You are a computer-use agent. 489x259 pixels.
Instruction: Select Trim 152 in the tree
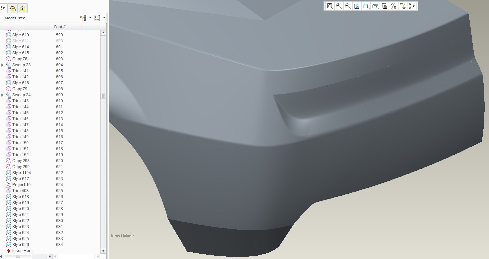click(x=20, y=155)
